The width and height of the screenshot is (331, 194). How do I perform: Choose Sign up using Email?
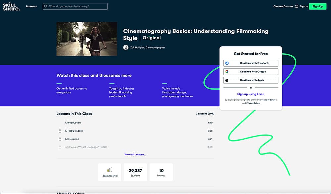(x=251, y=94)
